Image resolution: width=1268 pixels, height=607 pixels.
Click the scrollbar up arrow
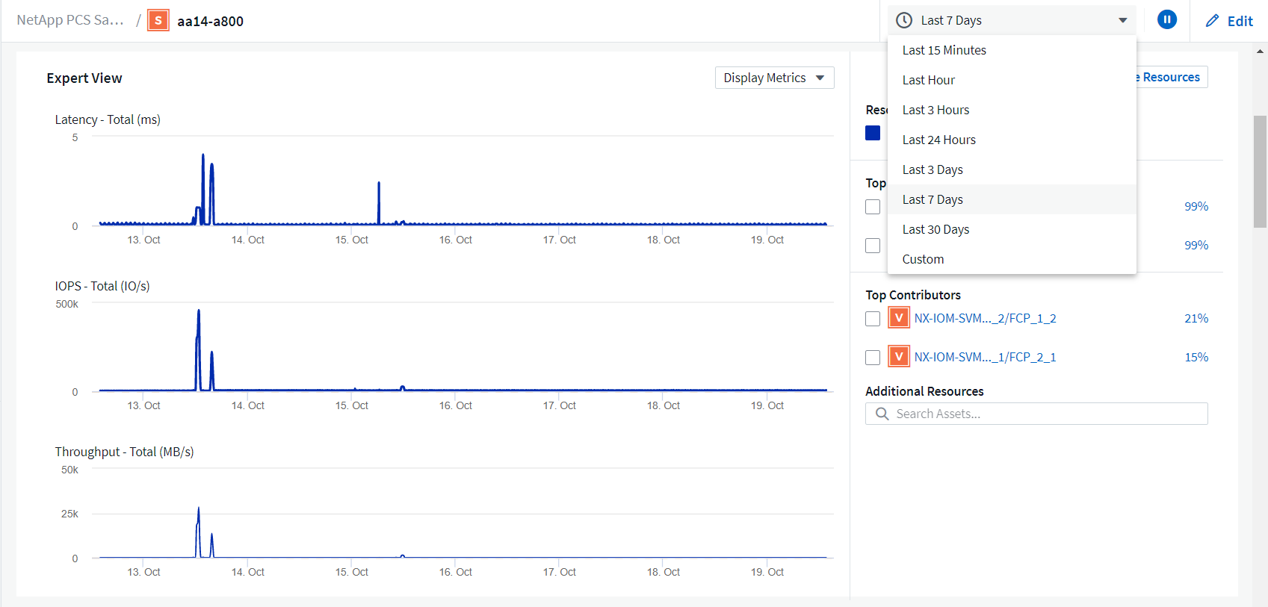1260,52
